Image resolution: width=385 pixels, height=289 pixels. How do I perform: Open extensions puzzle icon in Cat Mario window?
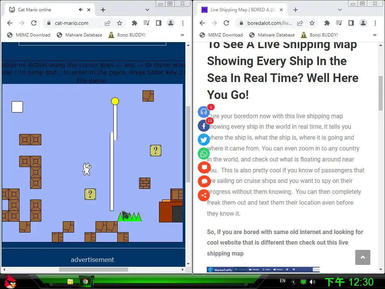(x=135, y=23)
